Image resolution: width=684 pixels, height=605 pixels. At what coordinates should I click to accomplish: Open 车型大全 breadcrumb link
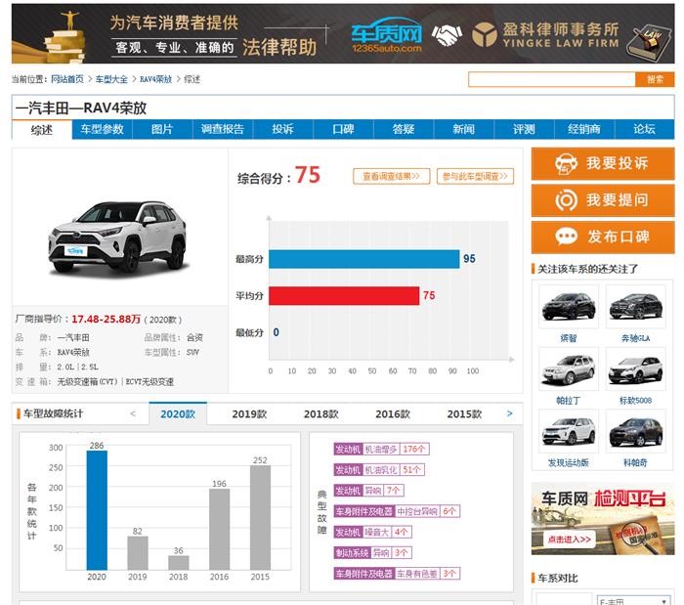pos(111,79)
